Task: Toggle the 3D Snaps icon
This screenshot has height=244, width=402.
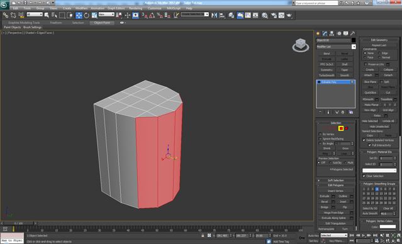Action: point(145,15)
